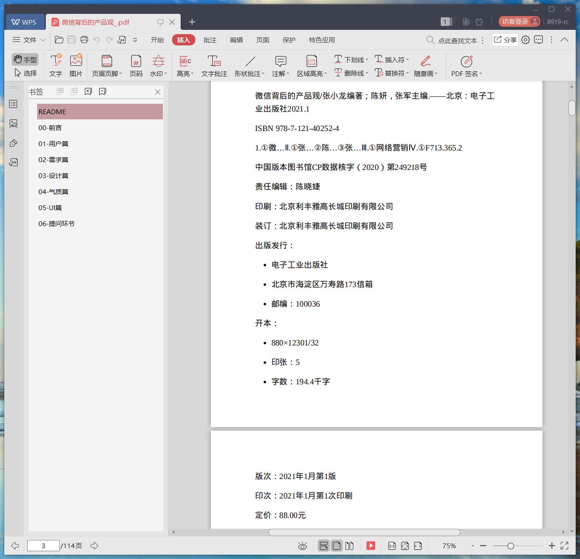
Task: Click the 分享 share button
Action: pyautogui.click(x=505, y=40)
